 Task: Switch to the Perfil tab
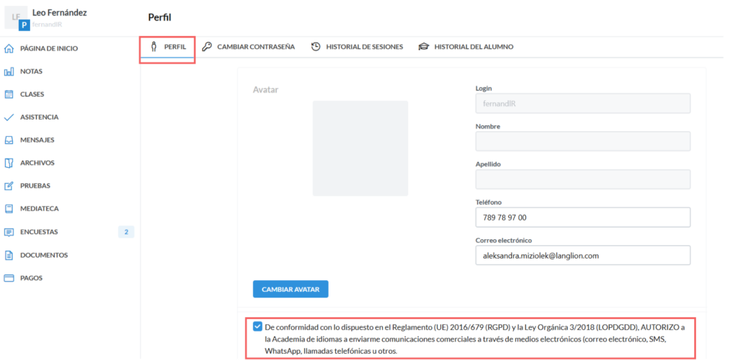tap(168, 47)
